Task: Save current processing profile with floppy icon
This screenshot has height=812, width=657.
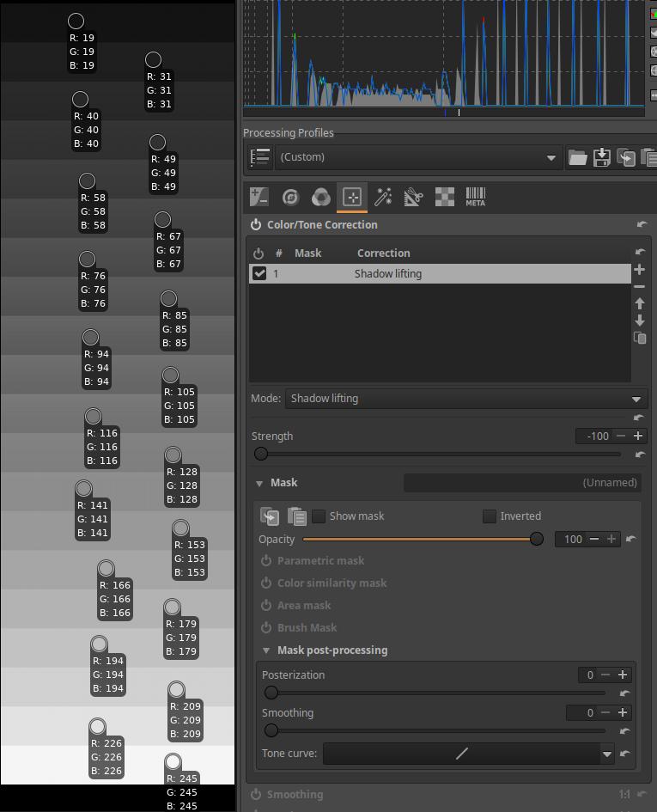Action: point(602,157)
